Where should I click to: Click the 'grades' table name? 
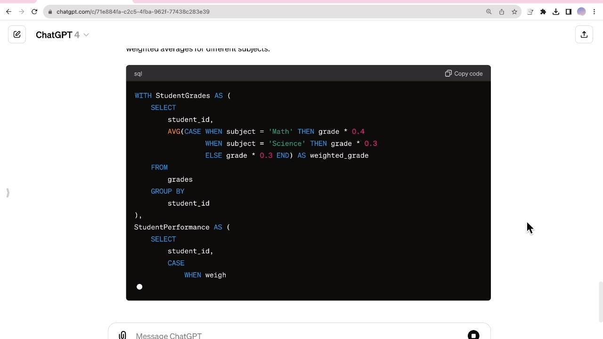point(180,179)
